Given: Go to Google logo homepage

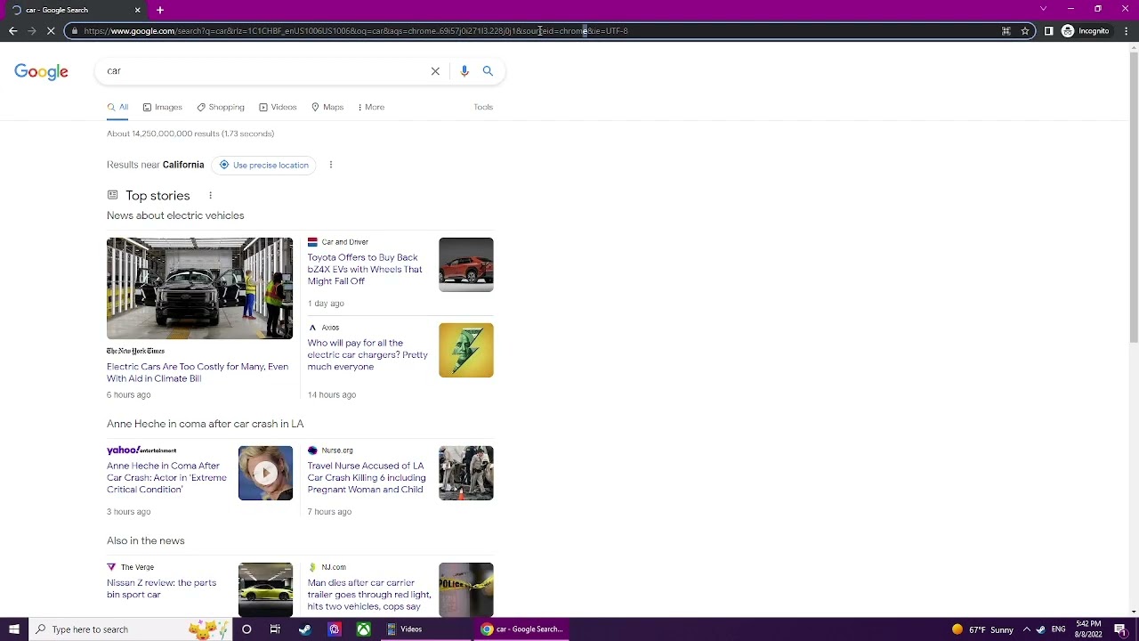Looking at the screenshot, I should [x=41, y=72].
